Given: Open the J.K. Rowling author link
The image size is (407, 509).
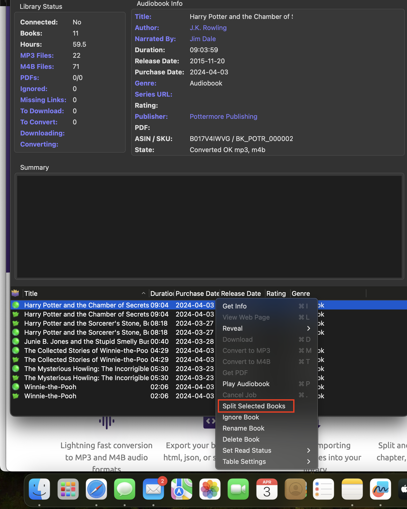Looking at the screenshot, I should [208, 28].
